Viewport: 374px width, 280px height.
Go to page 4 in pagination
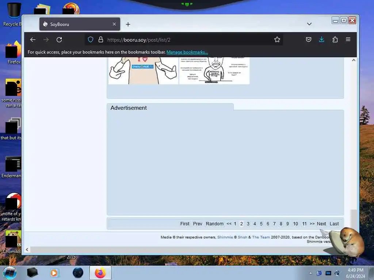(x=255, y=224)
